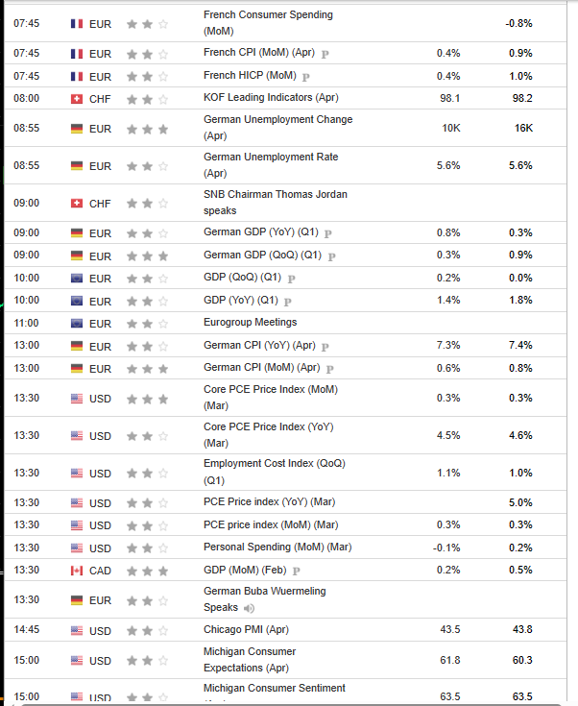Open the Chicago PMI (Apr) event details

(x=244, y=630)
